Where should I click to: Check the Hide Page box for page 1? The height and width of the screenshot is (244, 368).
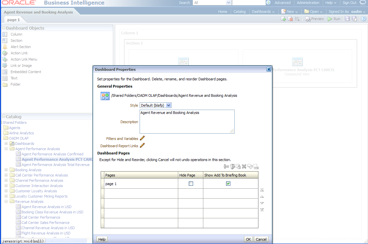click(x=191, y=184)
